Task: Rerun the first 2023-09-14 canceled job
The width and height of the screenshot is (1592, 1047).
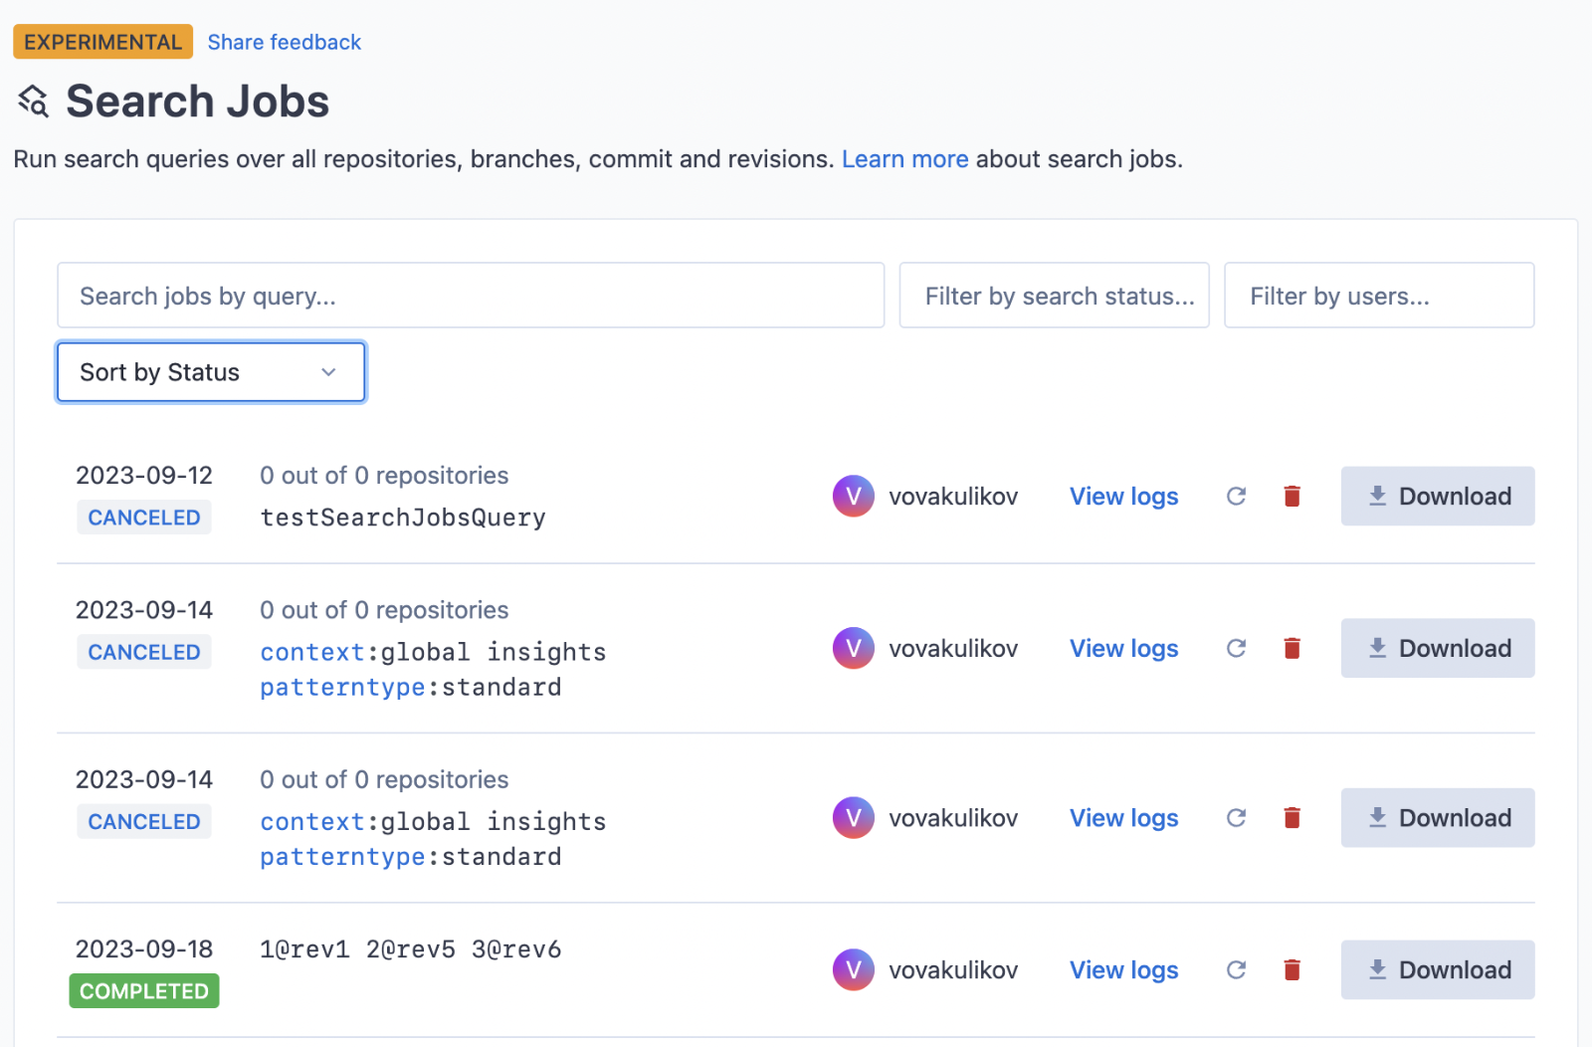Action: coord(1236,648)
